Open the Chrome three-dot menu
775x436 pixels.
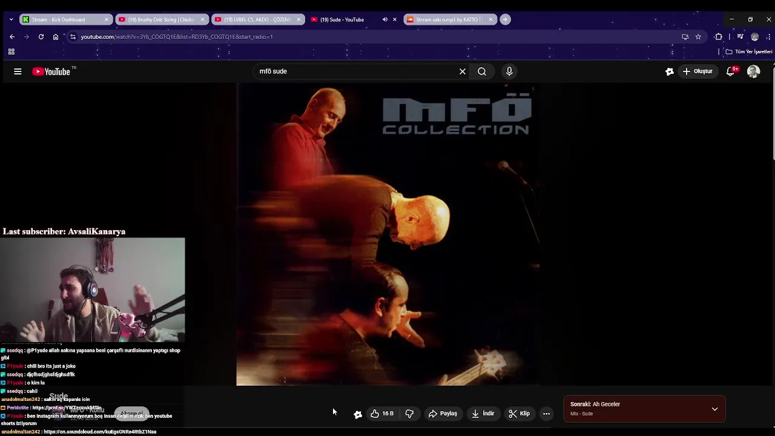[768, 37]
